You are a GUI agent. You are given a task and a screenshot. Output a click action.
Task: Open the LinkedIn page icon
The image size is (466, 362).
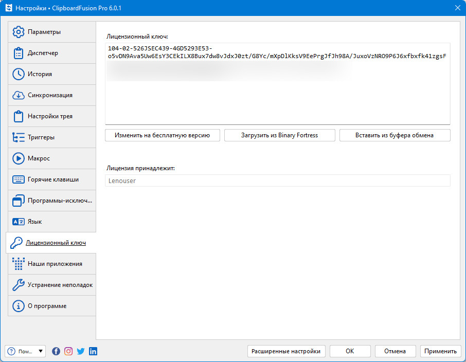coord(93,351)
